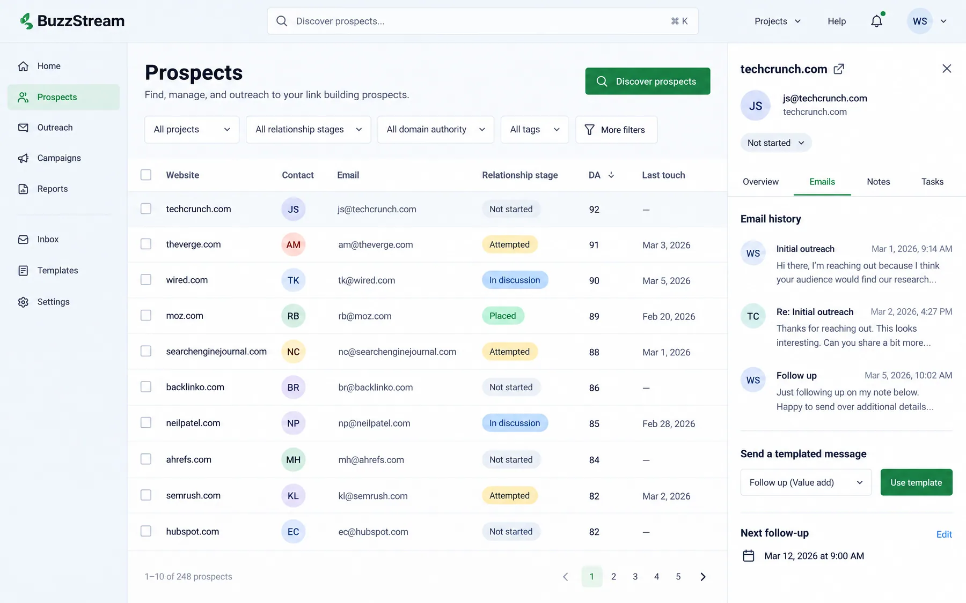Open the notifications bell

(876, 21)
